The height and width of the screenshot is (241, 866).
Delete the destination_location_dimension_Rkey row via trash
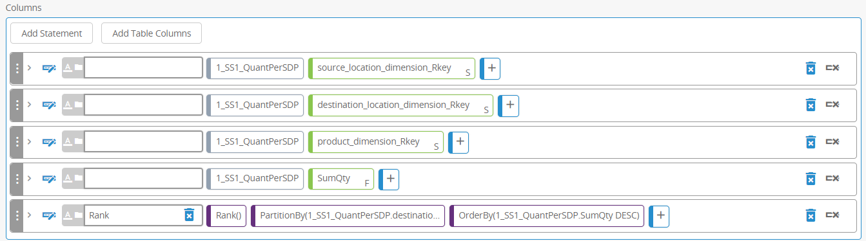tap(811, 105)
